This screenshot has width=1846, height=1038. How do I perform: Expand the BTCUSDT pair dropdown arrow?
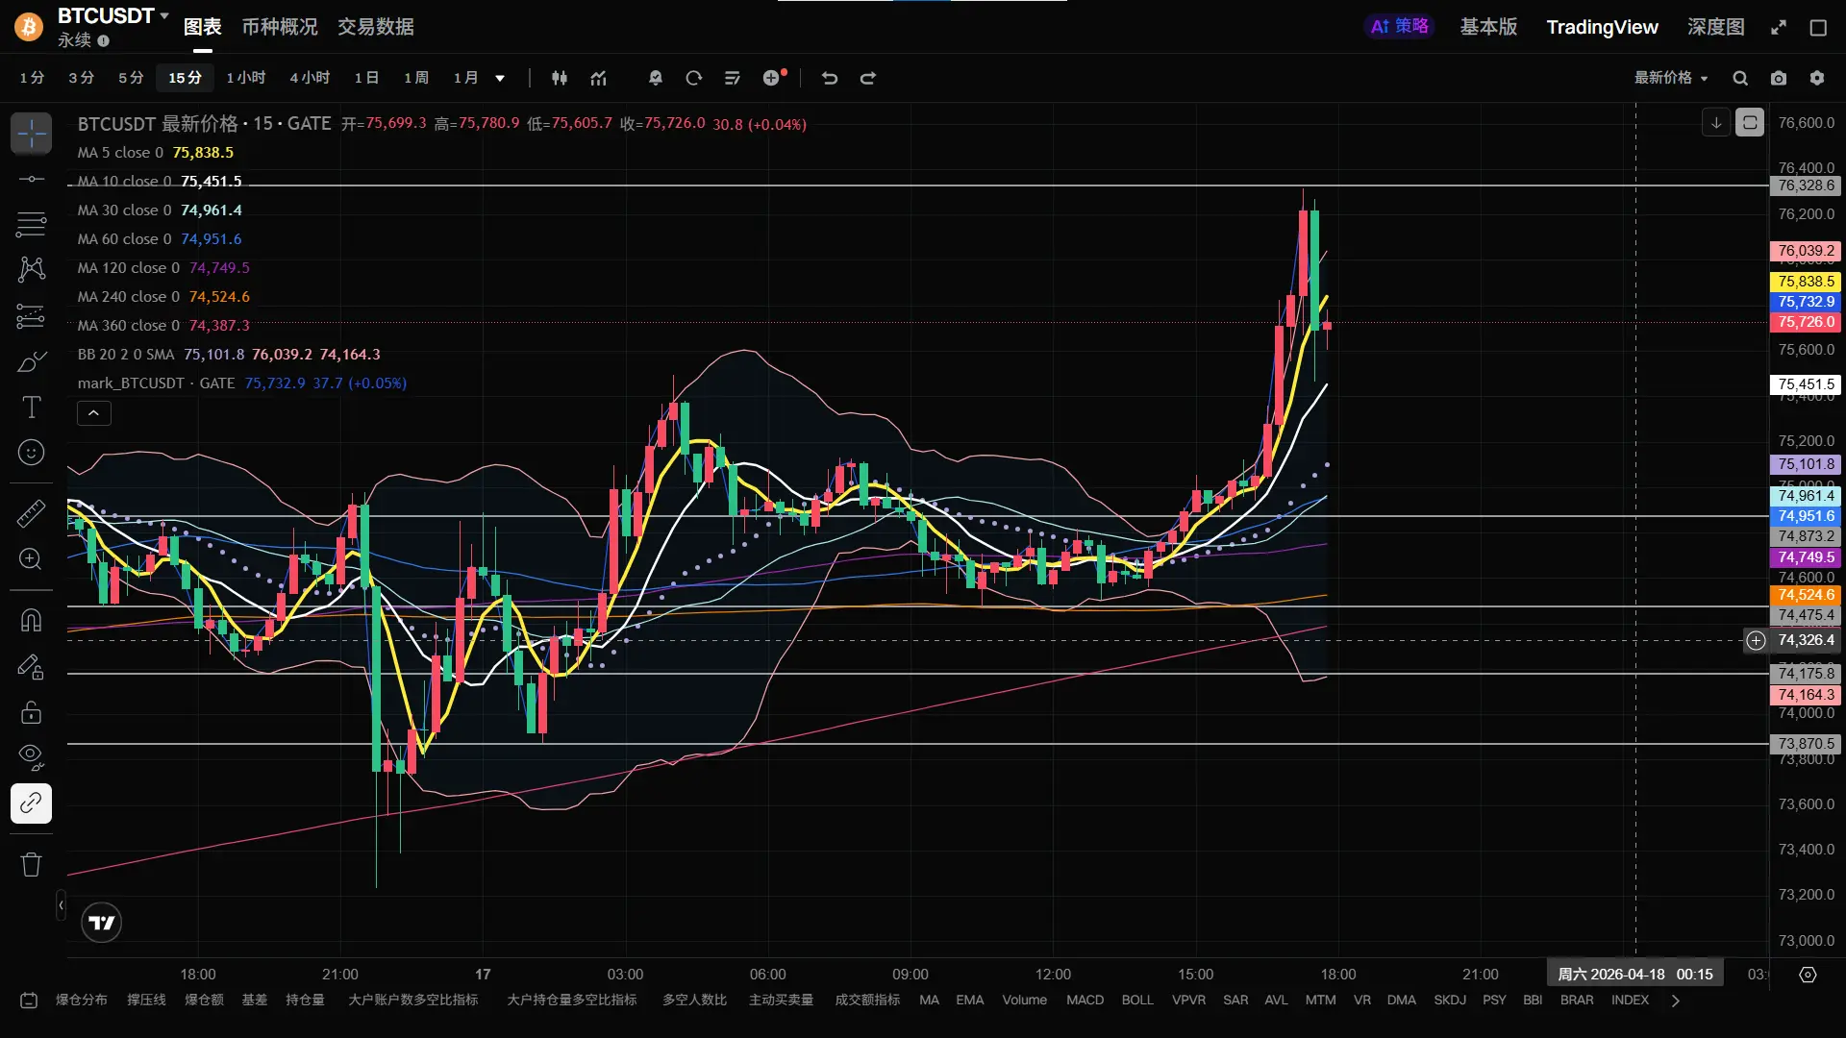point(164,15)
